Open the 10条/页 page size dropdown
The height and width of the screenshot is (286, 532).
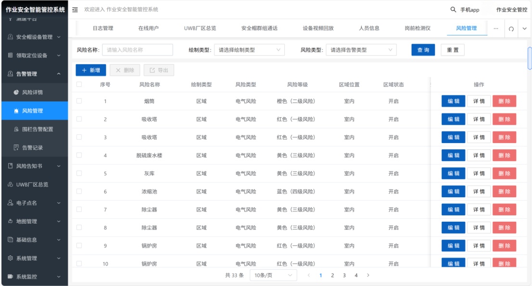pyautogui.click(x=273, y=275)
